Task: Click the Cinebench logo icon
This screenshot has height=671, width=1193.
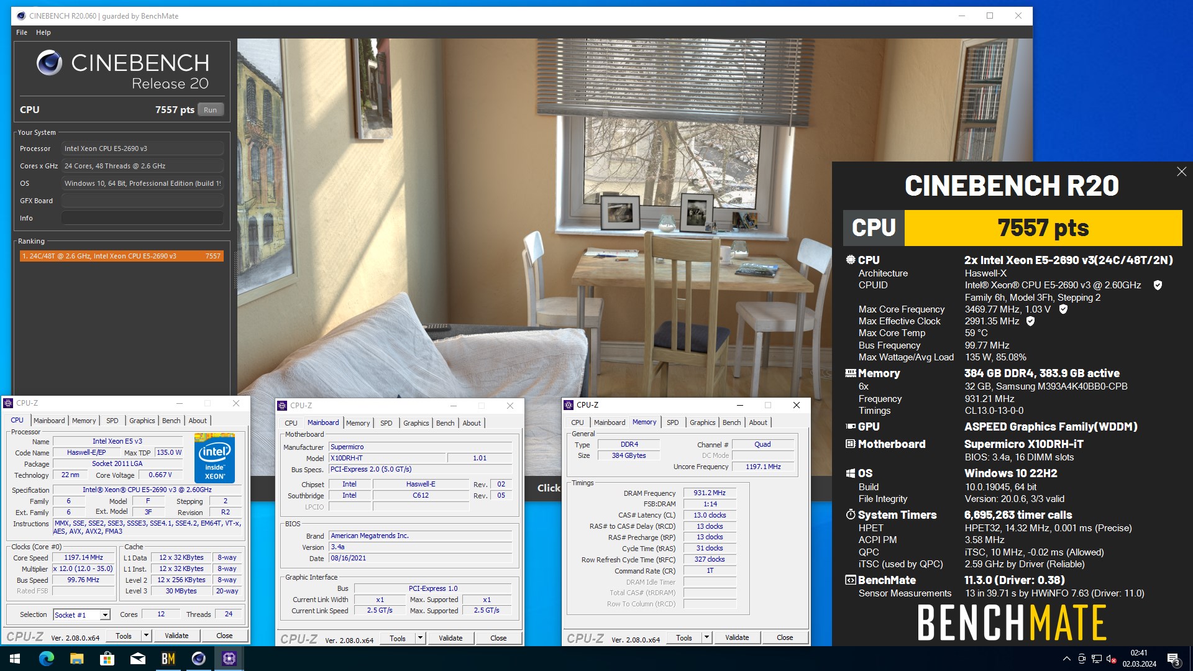Action: pos(49,63)
